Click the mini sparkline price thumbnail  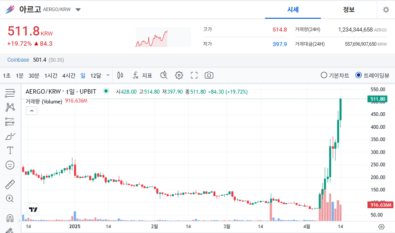click(163, 37)
